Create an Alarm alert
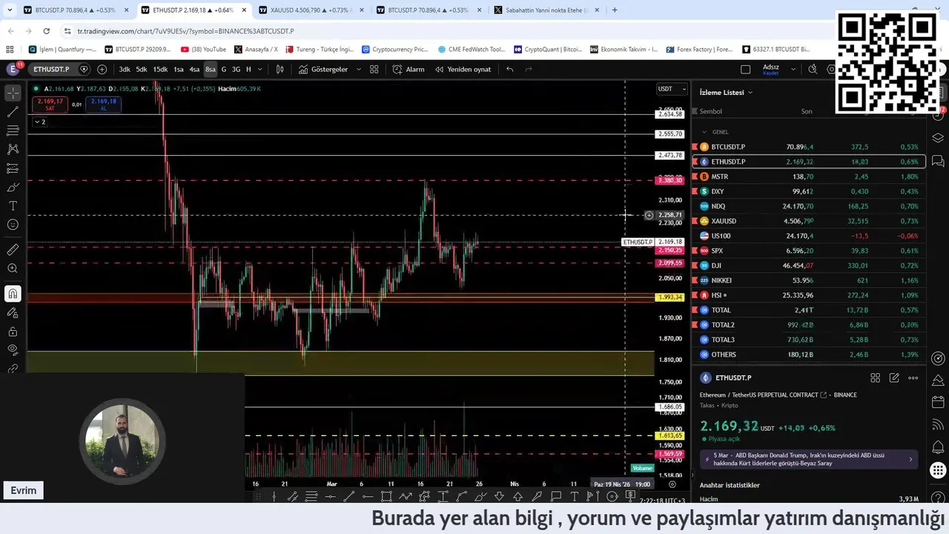Screen dimensions: 949x534 click(409, 69)
